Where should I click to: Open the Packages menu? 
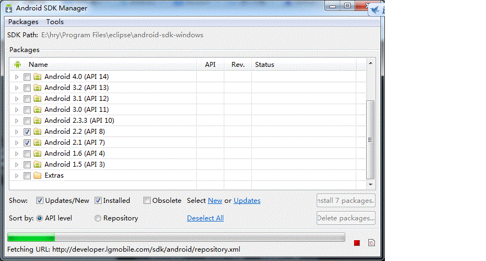[x=23, y=22]
